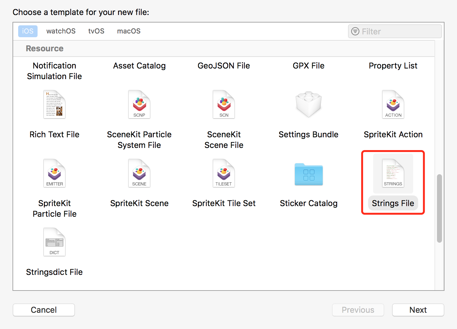Image resolution: width=457 pixels, height=329 pixels.
Task: Switch to the watchOS platform tab
Action: tap(61, 31)
